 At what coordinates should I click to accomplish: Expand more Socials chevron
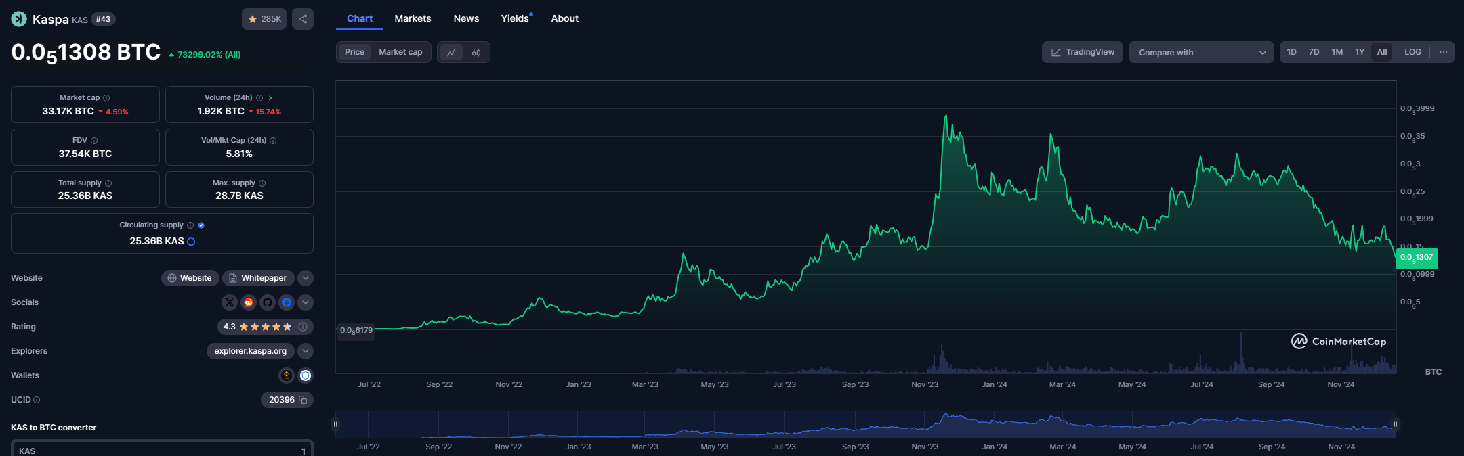tap(306, 302)
